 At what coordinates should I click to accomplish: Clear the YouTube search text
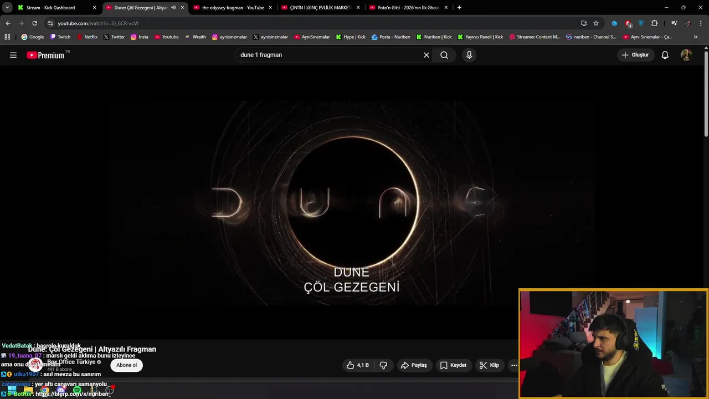point(427,55)
